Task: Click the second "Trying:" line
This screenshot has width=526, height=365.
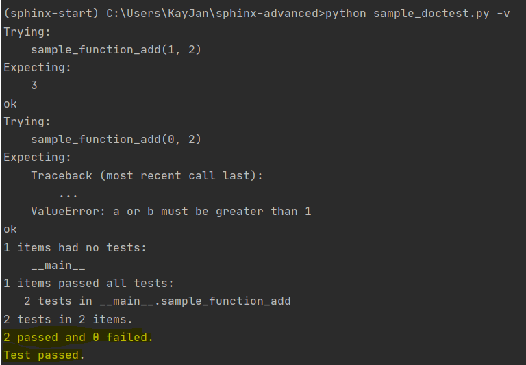Action: click(27, 121)
